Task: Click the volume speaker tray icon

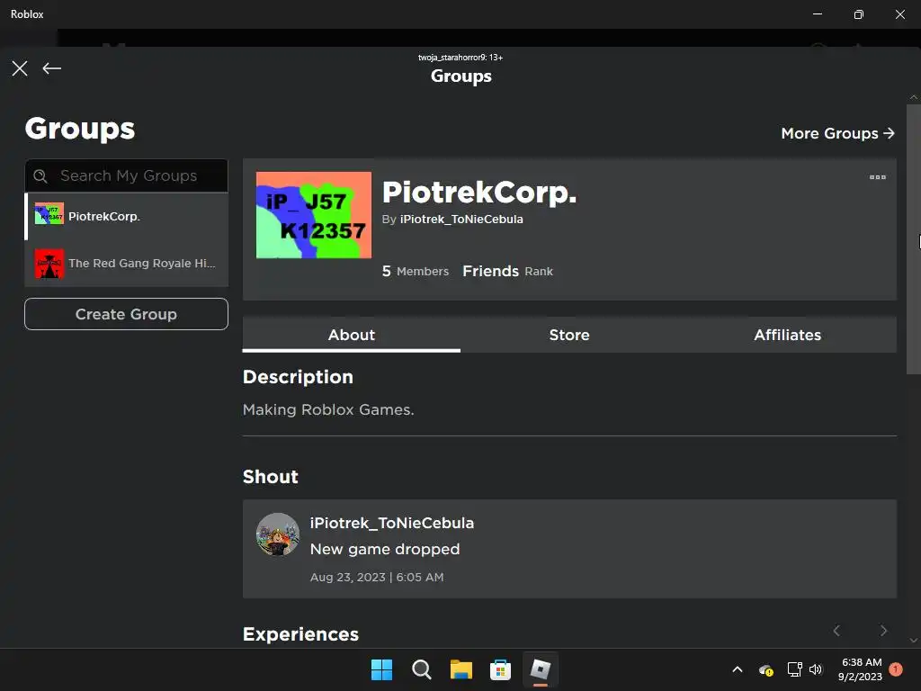Action: [816, 669]
